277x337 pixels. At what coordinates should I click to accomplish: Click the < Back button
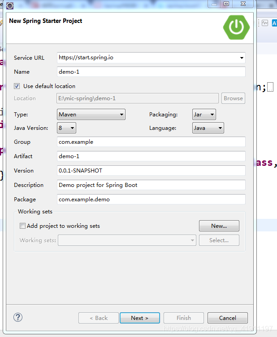99,318
